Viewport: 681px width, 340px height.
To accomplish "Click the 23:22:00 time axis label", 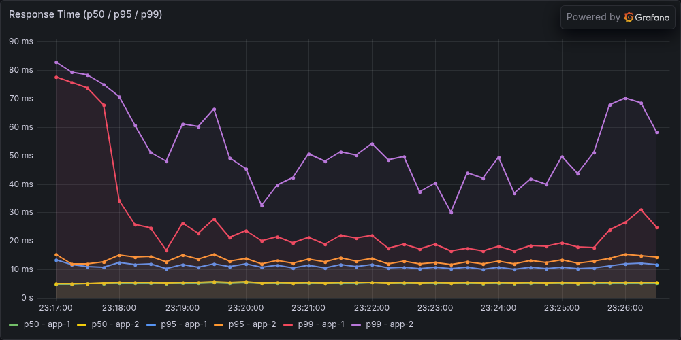I will [373, 308].
